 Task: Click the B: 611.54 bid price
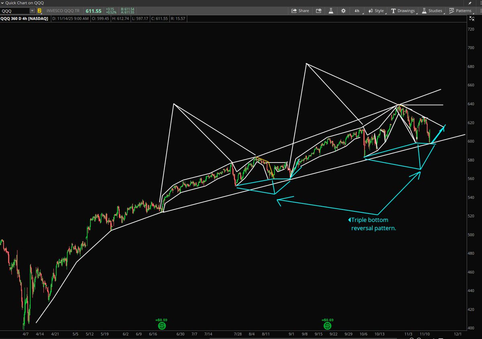click(x=127, y=9)
